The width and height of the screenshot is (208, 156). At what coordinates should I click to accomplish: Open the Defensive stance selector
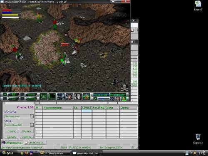pyautogui.click(x=118, y=95)
